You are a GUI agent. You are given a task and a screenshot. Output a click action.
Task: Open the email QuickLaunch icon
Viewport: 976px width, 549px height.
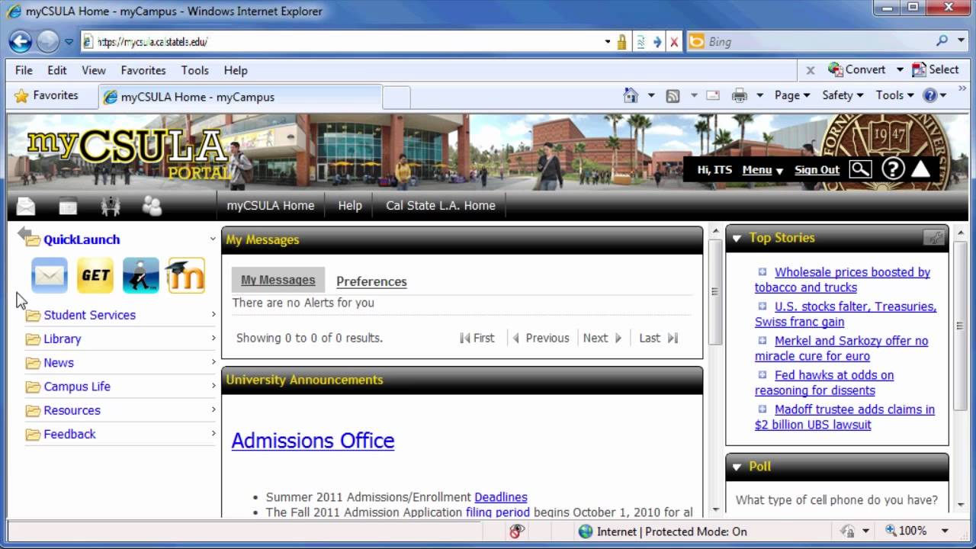50,275
